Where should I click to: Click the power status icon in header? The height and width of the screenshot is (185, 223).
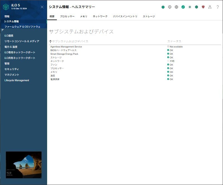pos(163,7)
